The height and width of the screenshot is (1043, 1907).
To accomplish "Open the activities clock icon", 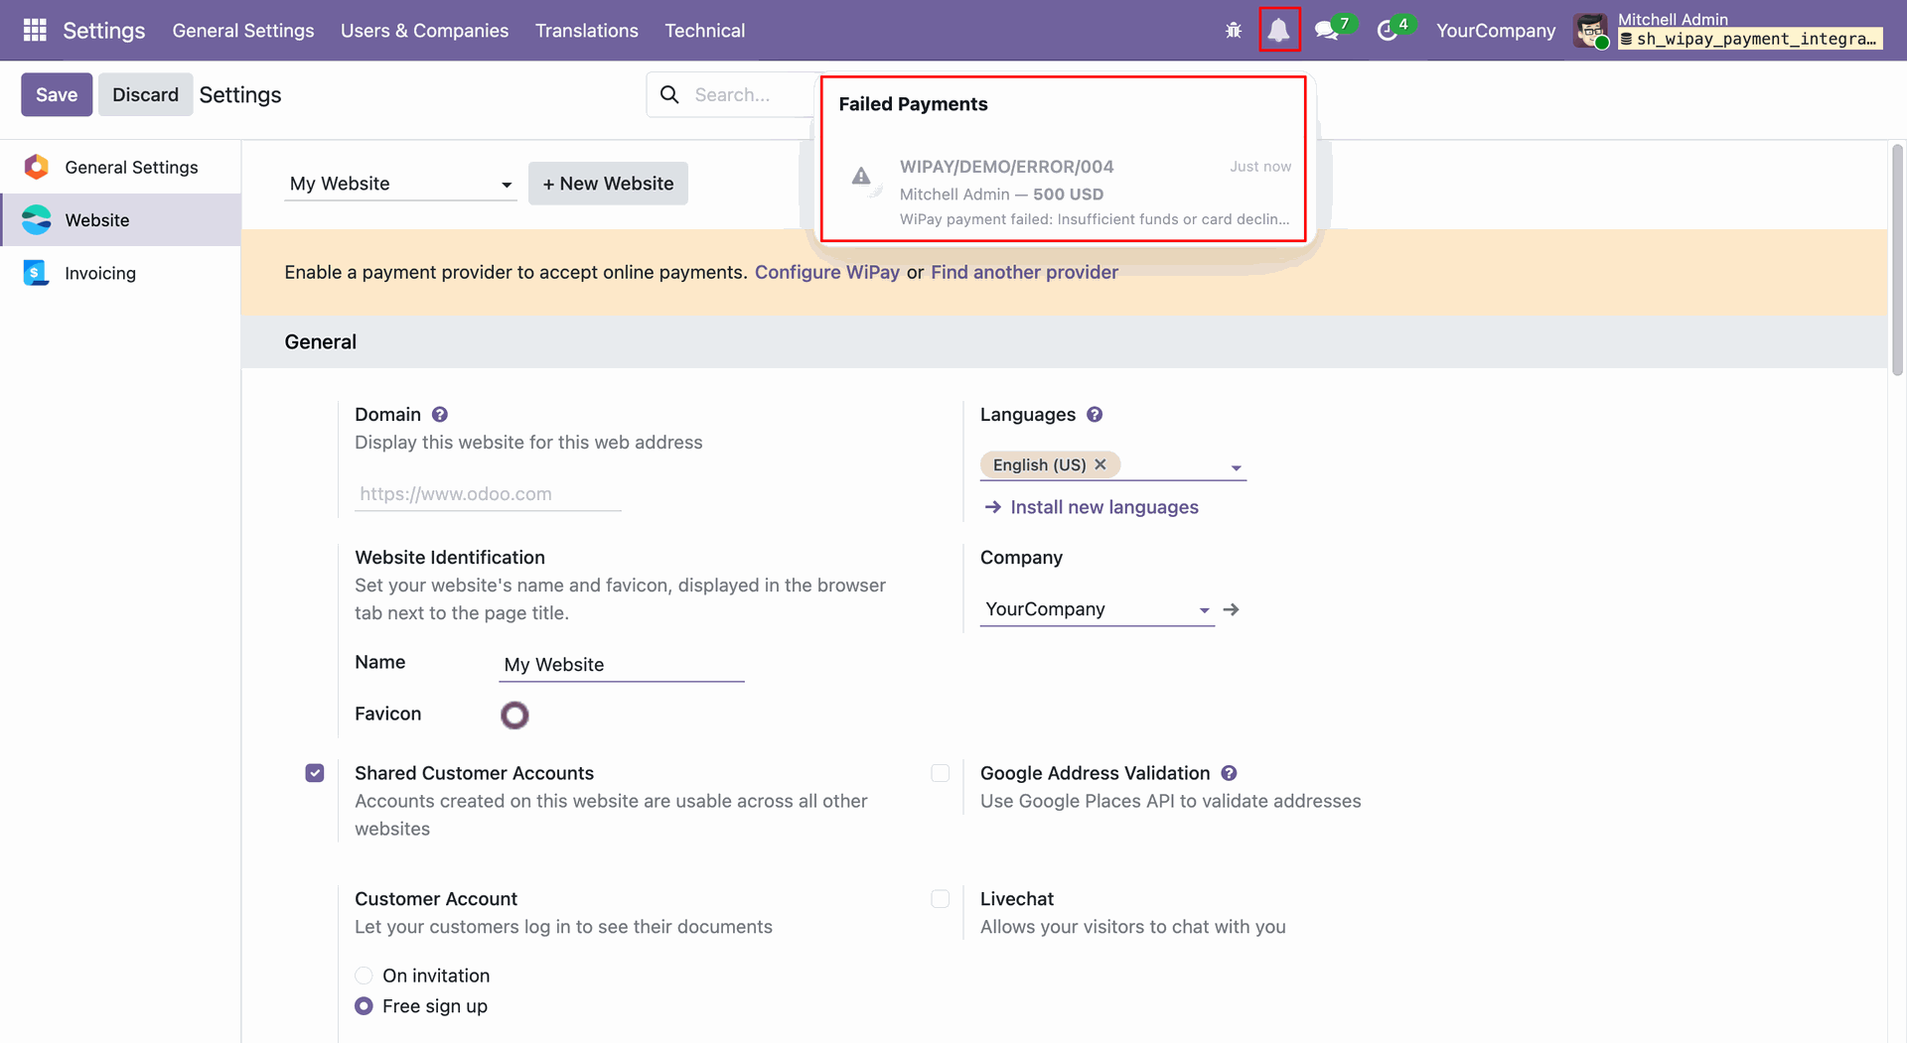I will 1387,31.
